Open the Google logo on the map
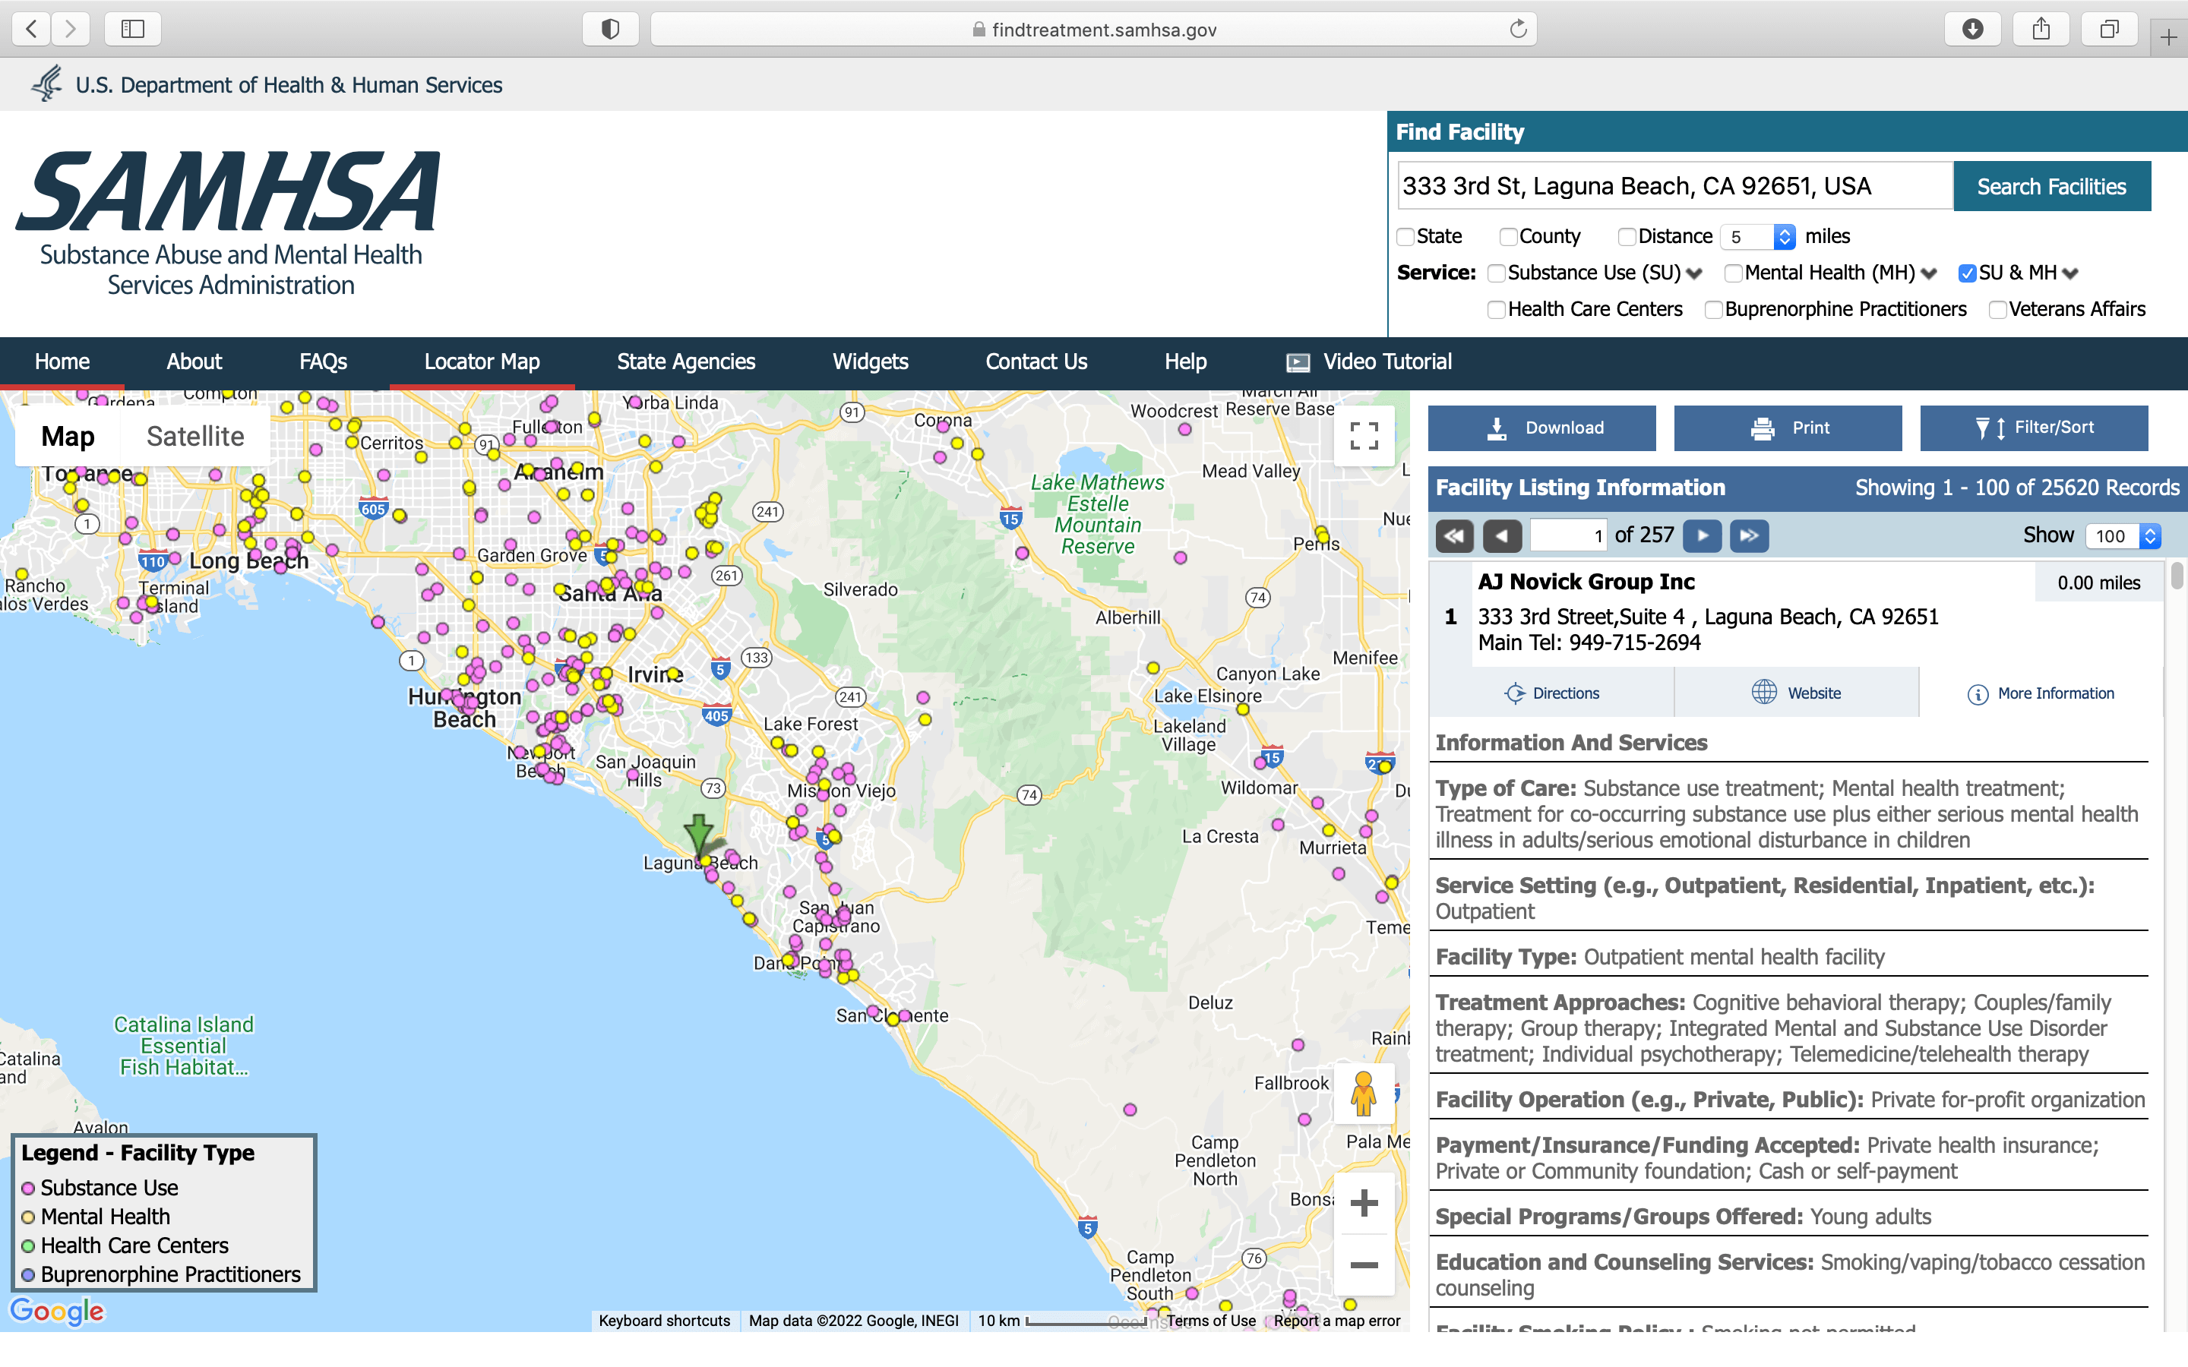The image size is (2188, 1367). point(57,1311)
